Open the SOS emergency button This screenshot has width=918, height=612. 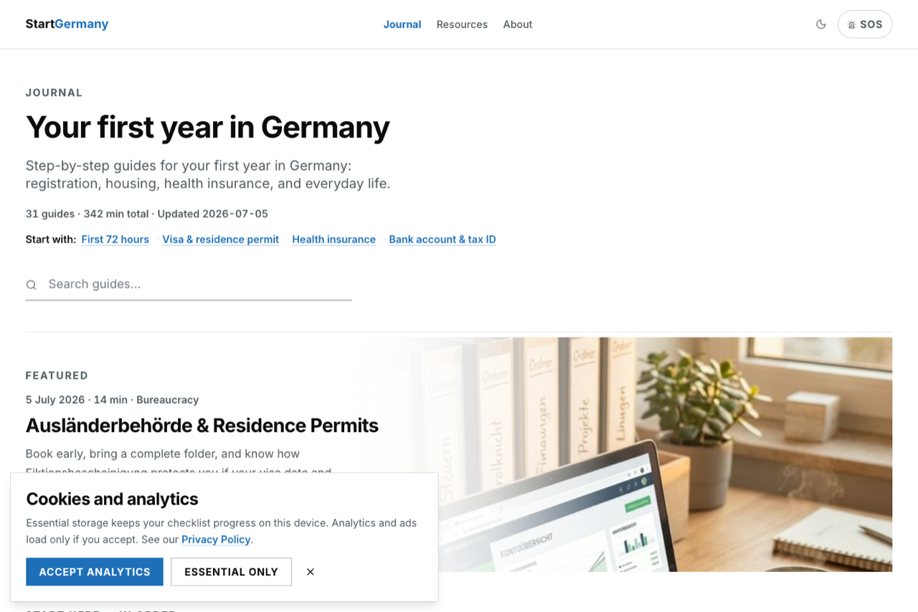coord(865,24)
